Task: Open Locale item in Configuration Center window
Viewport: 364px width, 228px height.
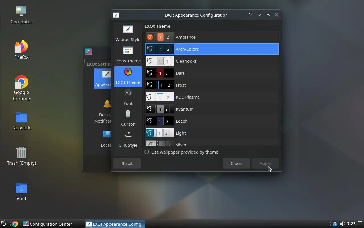Action: point(106,139)
